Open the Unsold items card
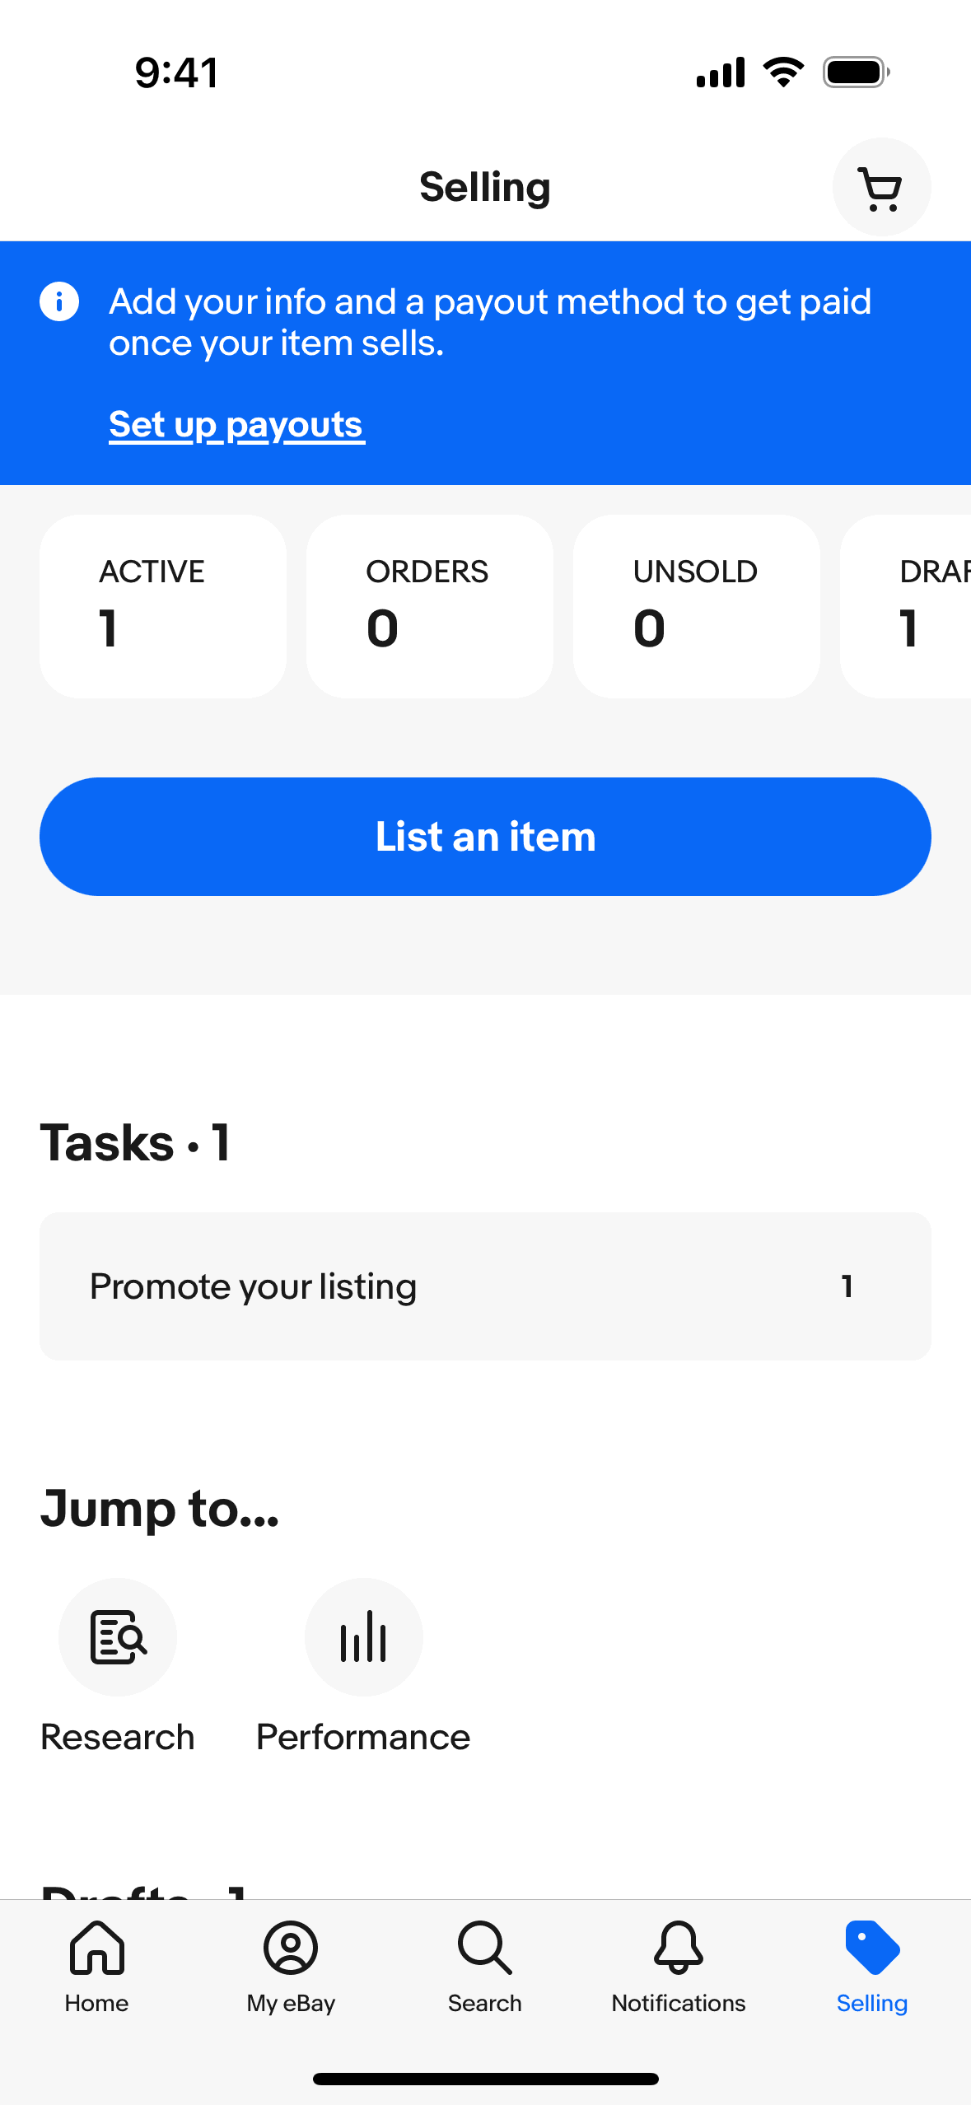The image size is (971, 2105). [696, 606]
